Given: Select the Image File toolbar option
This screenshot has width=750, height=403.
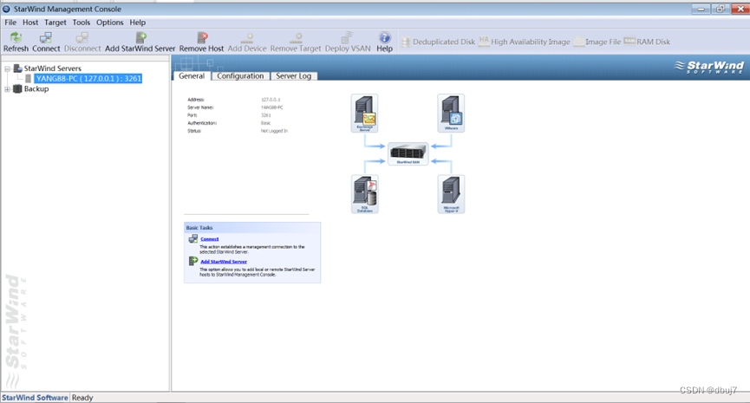Looking at the screenshot, I should point(597,42).
